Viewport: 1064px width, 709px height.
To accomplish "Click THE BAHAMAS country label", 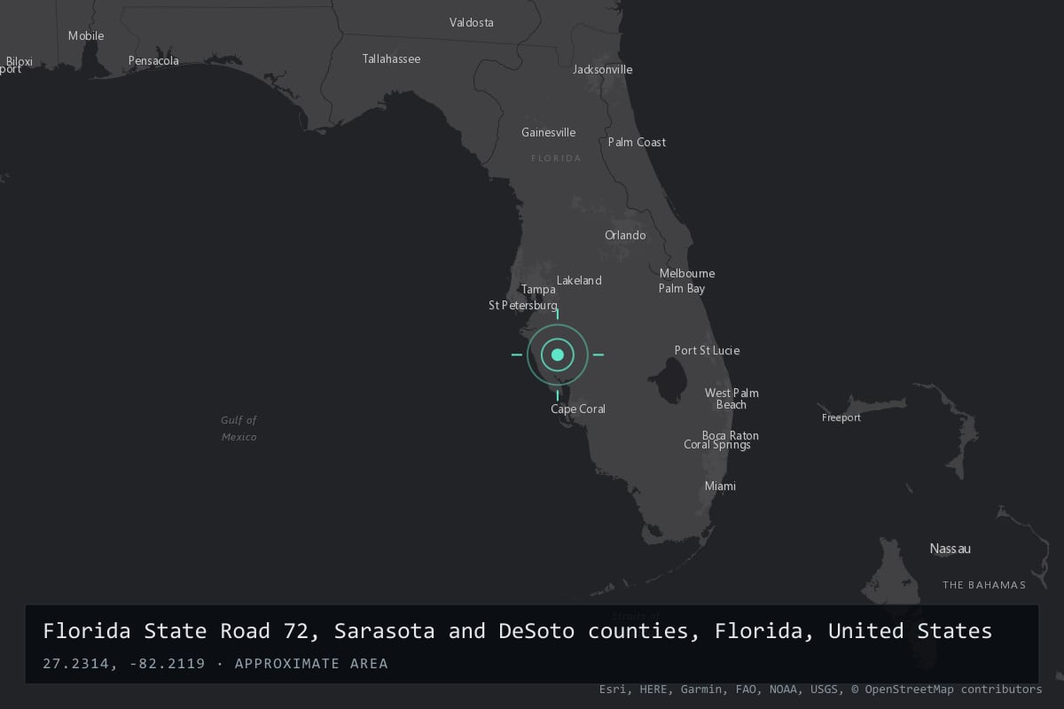I will tap(984, 585).
